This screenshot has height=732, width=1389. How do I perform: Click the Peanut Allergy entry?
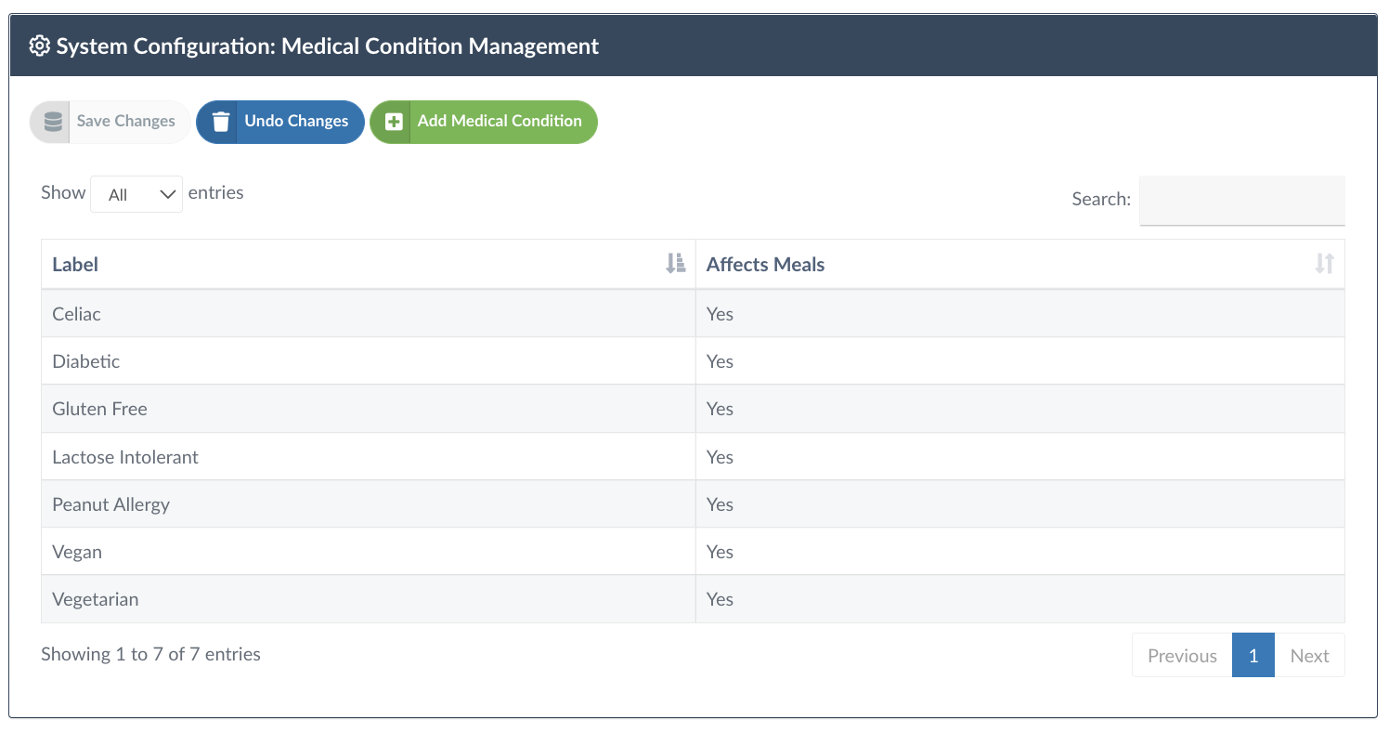tap(111, 504)
